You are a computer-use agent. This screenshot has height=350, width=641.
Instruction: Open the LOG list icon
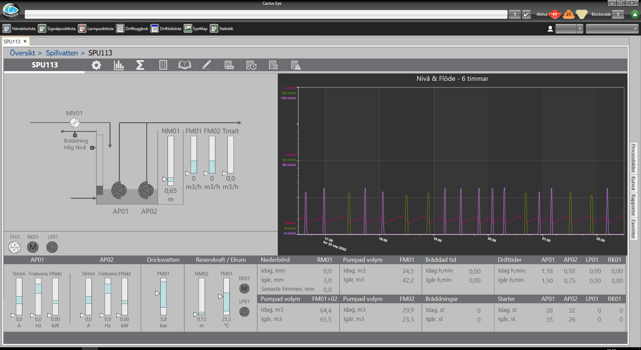[x=229, y=65]
